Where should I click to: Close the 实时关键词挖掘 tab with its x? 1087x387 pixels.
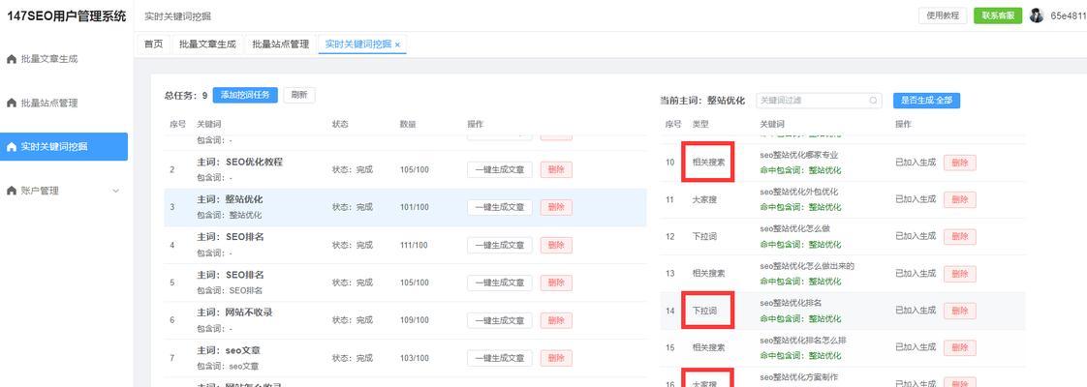tap(397, 45)
